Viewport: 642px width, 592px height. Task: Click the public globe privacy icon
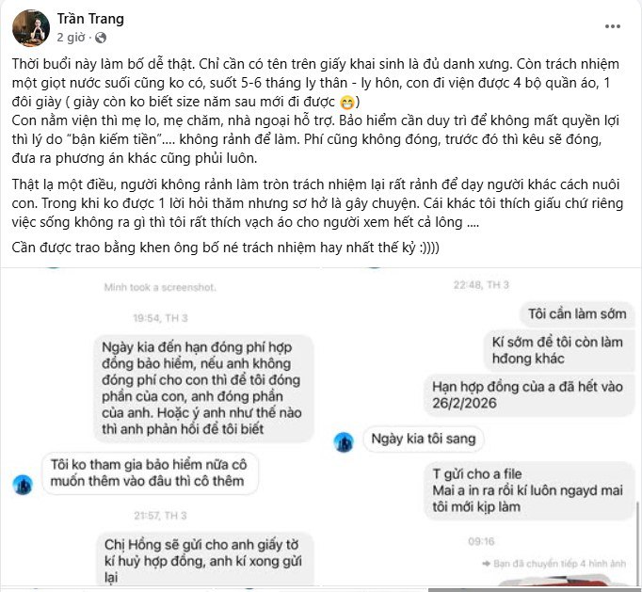(x=101, y=38)
